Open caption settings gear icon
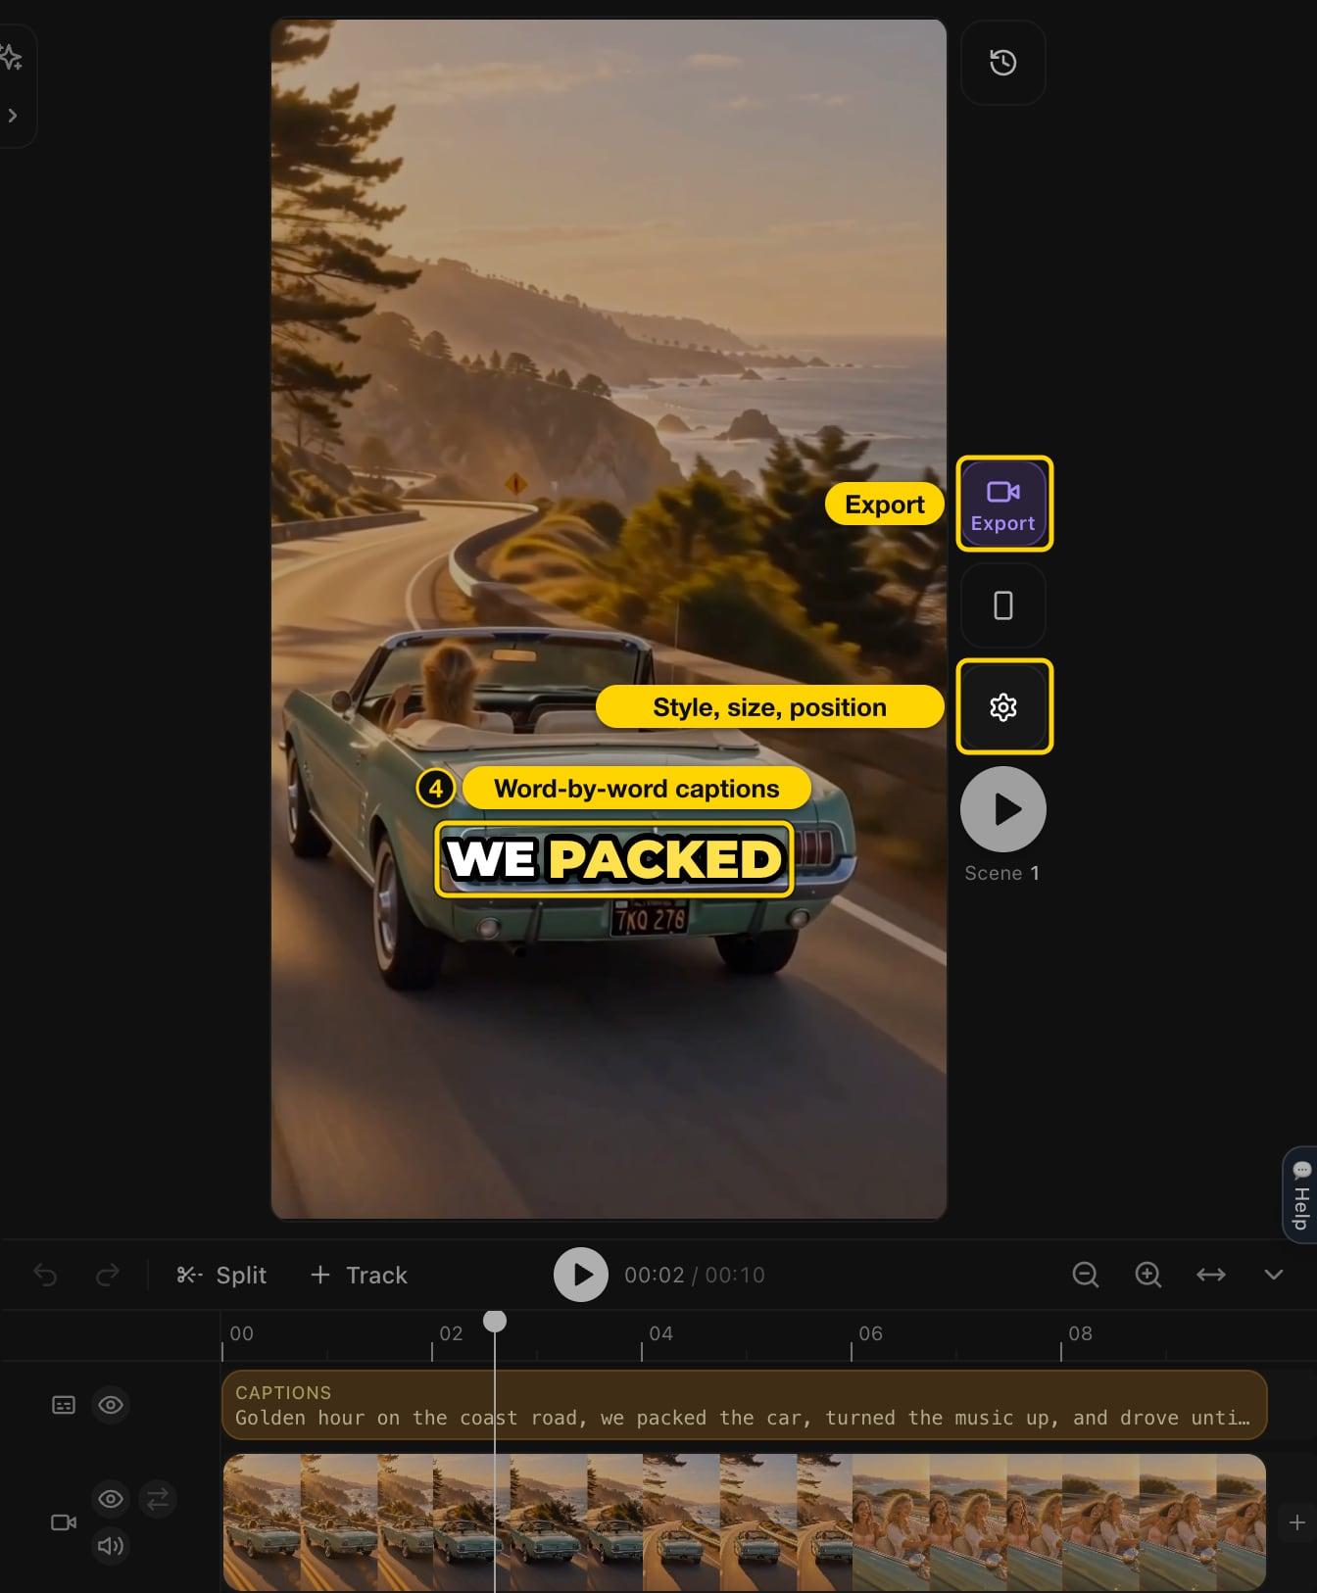 pyautogui.click(x=1002, y=707)
